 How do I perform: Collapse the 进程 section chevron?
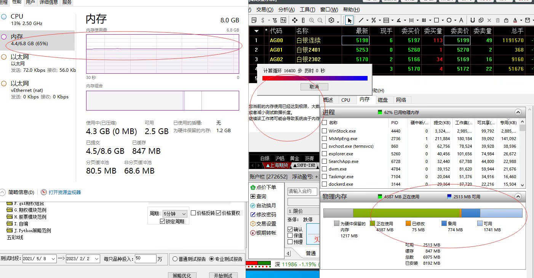pyautogui.click(x=518, y=112)
